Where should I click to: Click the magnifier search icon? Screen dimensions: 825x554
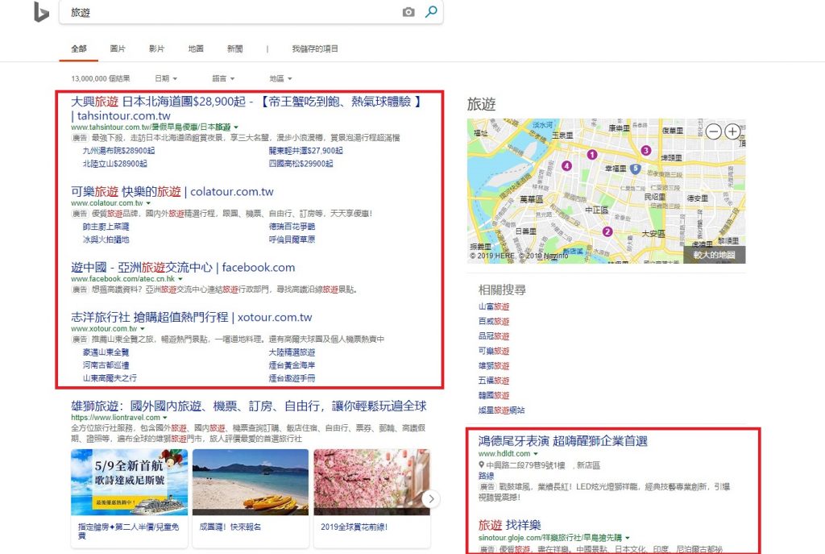431,11
